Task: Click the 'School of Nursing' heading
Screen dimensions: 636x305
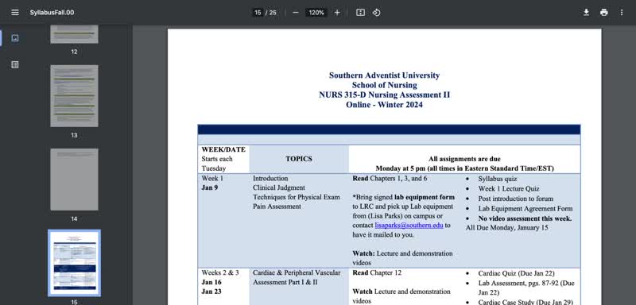Action: pyautogui.click(x=384, y=85)
